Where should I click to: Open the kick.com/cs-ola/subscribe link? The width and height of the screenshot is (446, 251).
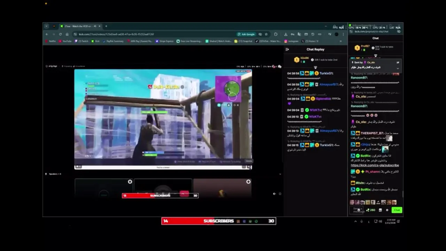tap(375, 165)
